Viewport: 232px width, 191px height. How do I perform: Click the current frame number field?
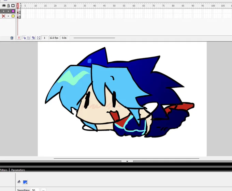tap(44, 38)
